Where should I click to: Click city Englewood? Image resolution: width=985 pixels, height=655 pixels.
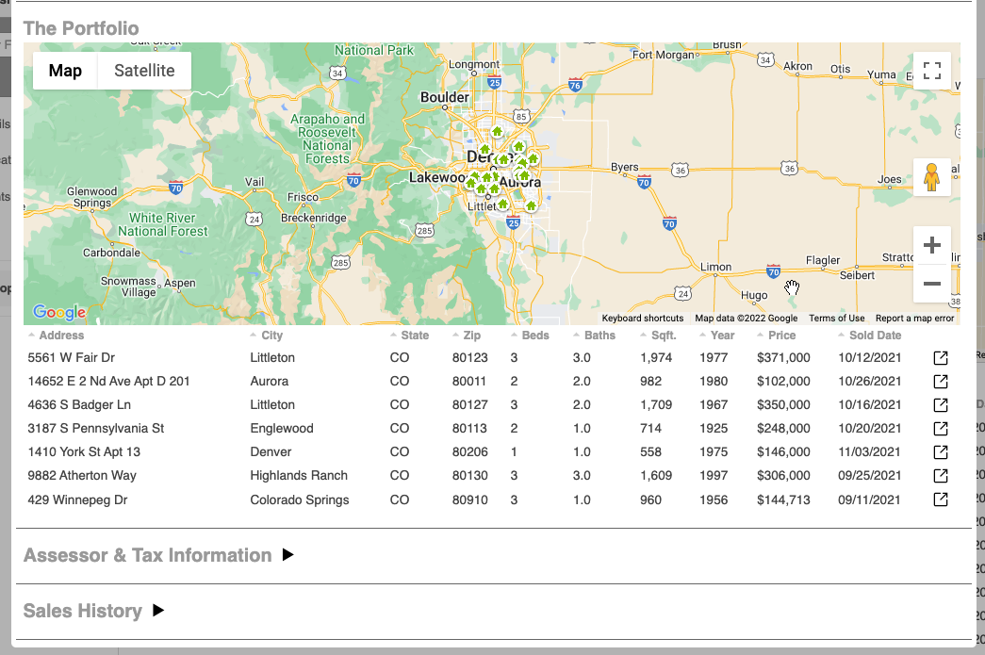pyautogui.click(x=282, y=428)
